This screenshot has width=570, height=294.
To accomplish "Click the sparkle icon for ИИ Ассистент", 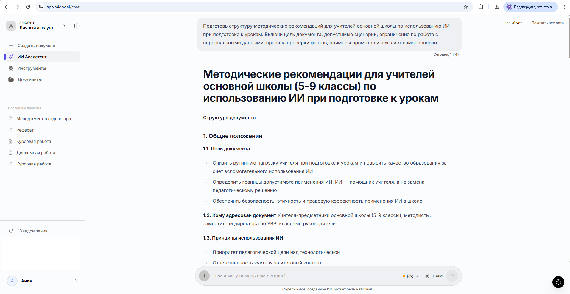I will point(11,57).
